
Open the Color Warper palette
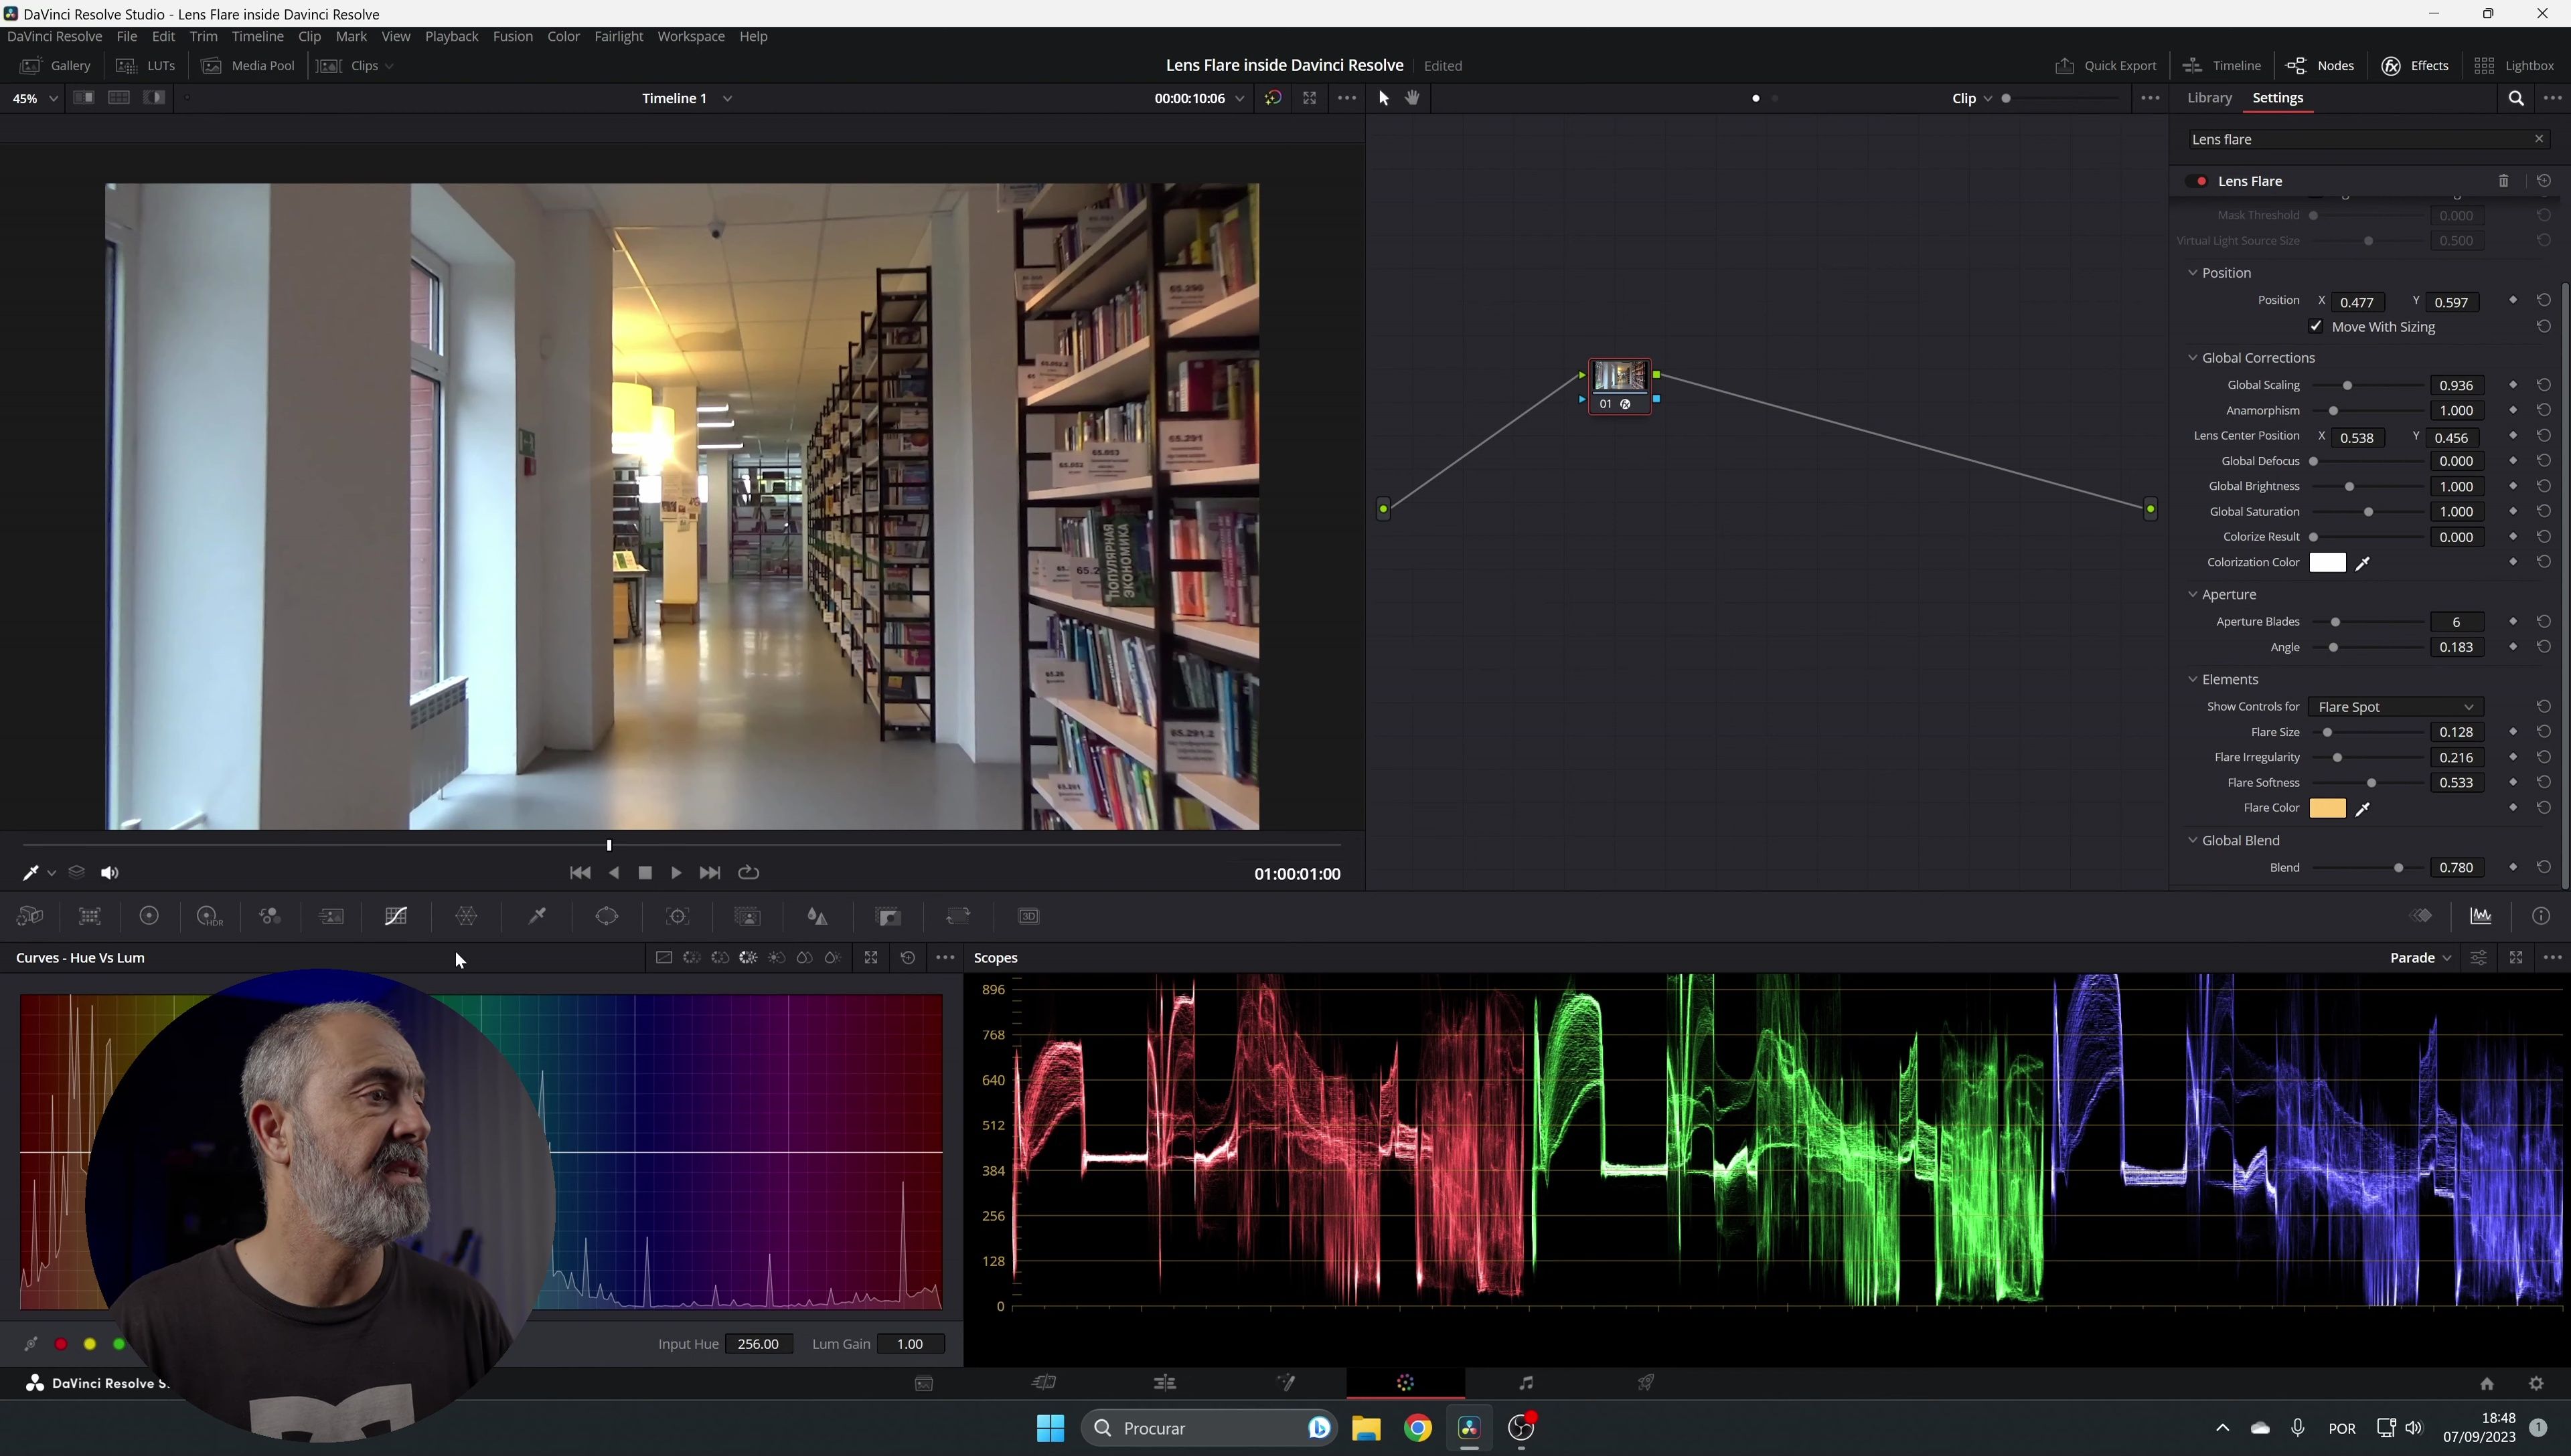click(x=466, y=916)
